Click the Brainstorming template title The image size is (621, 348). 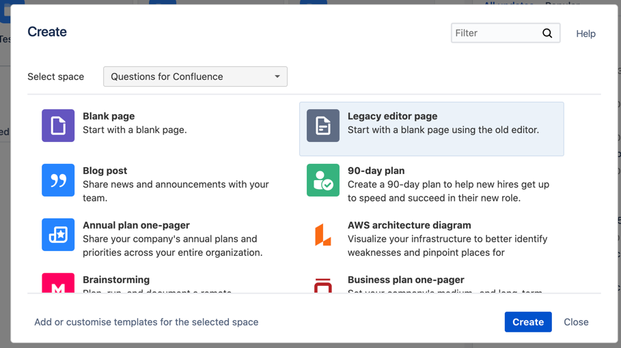pos(116,280)
